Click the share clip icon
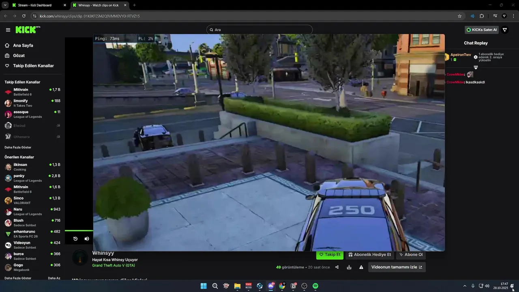The width and height of the screenshot is (519, 292). (x=337, y=267)
